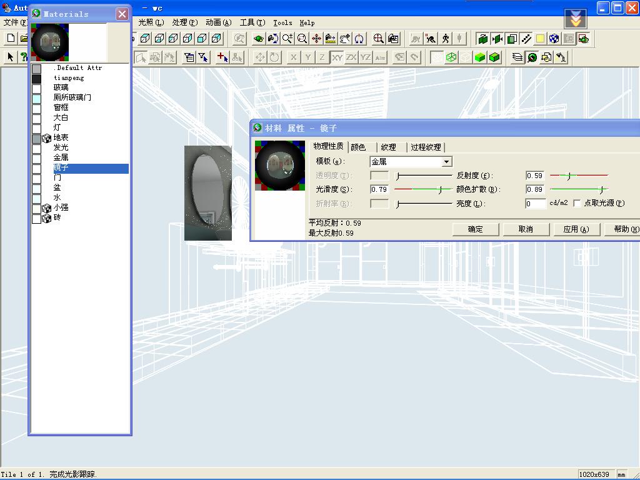Click the layers stack icon
The height and width of the screenshot is (480, 640).
[517, 57]
